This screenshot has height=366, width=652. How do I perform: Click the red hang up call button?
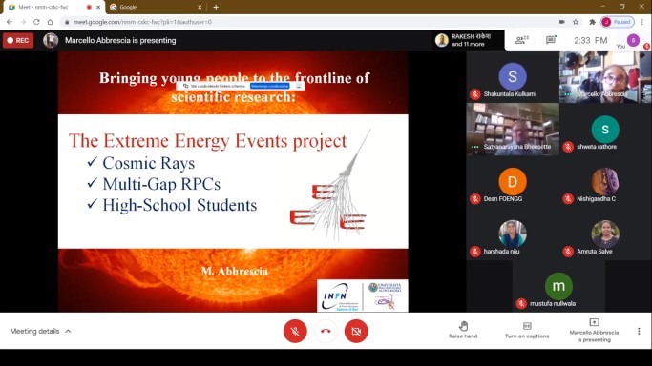[x=326, y=331]
